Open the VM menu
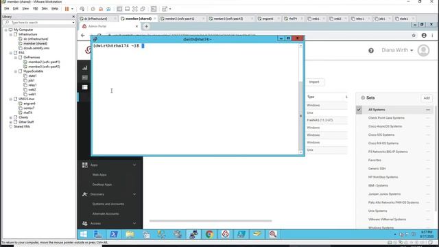Screen dimensions: 439x247 click(35, 9)
